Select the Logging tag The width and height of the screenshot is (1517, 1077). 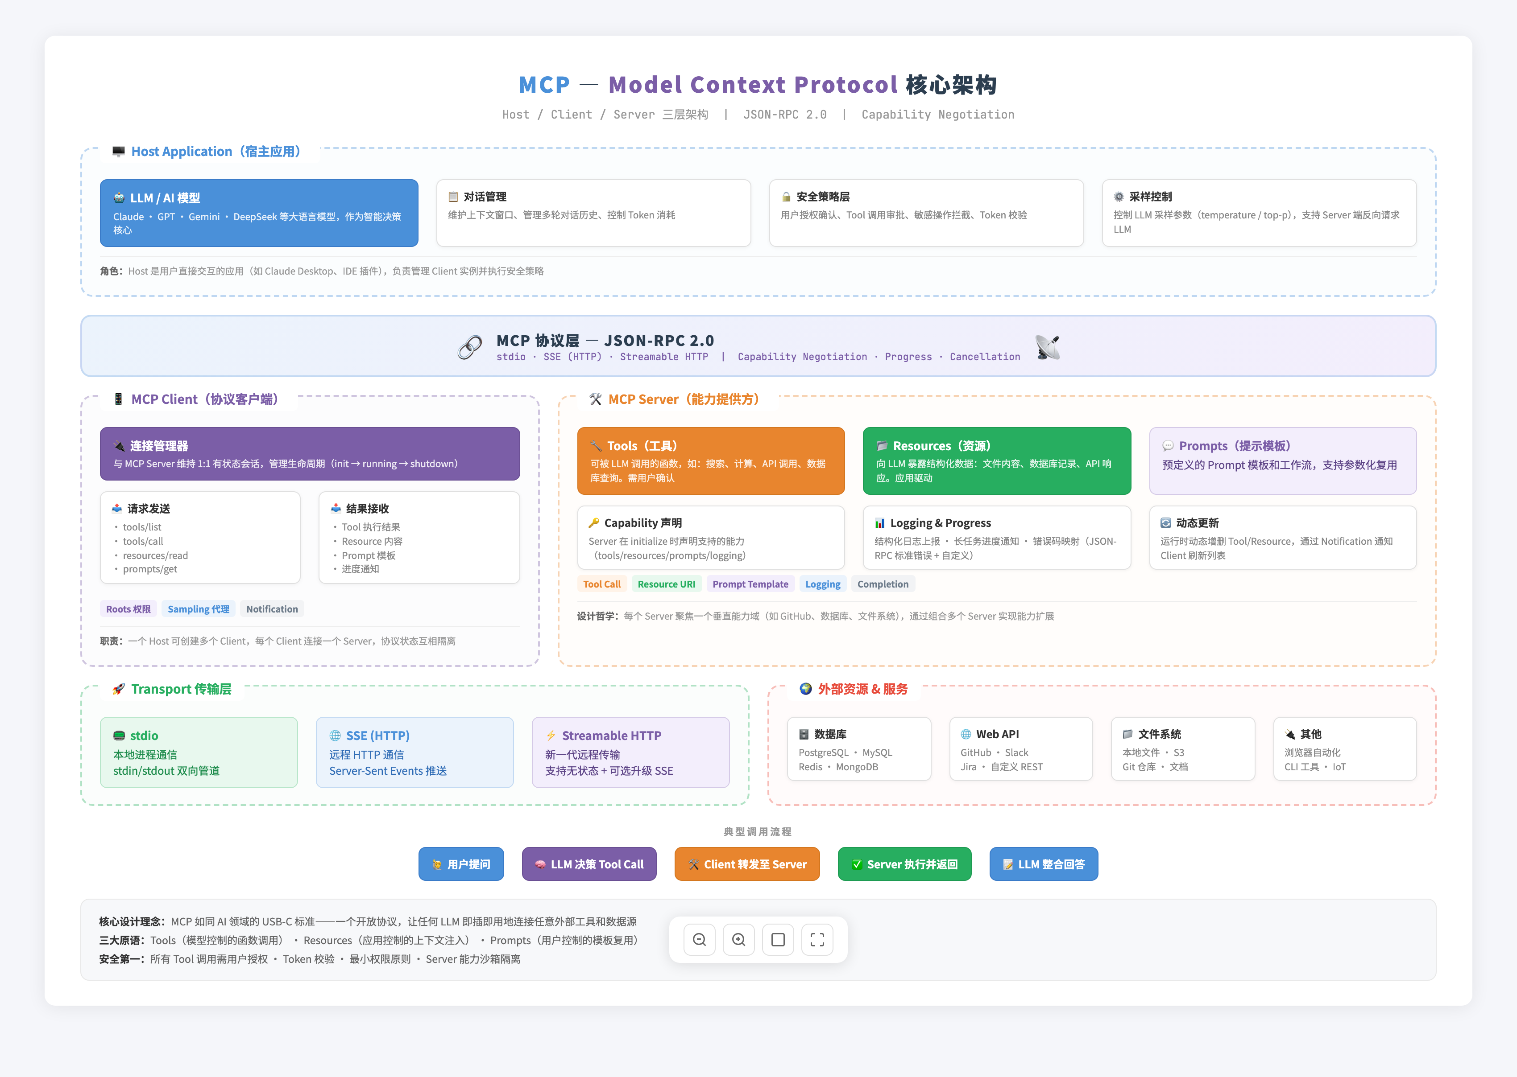(x=823, y=584)
